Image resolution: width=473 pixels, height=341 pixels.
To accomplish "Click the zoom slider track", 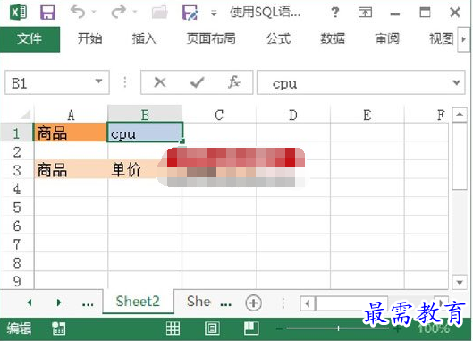I will (x=338, y=328).
